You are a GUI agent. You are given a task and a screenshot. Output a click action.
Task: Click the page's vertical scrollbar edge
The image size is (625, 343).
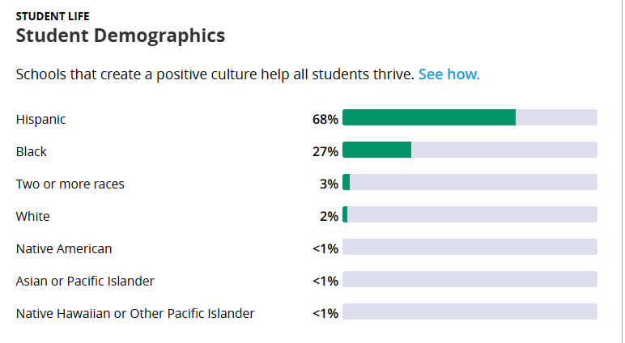point(623,171)
